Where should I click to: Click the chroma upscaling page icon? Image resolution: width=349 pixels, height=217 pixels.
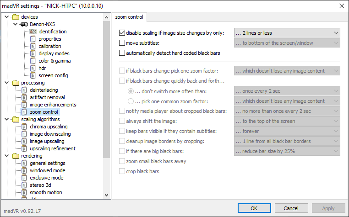tap(24, 127)
